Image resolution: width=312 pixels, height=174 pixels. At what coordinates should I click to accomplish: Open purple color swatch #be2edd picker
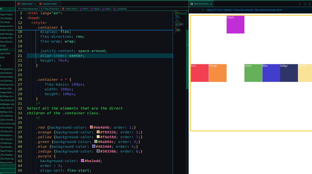tap(82, 161)
